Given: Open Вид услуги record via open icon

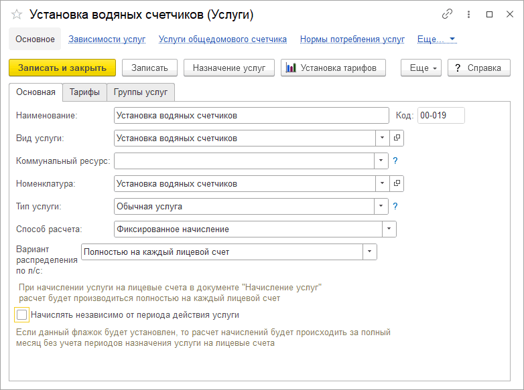Looking at the screenshot, I should pos(397,138).
